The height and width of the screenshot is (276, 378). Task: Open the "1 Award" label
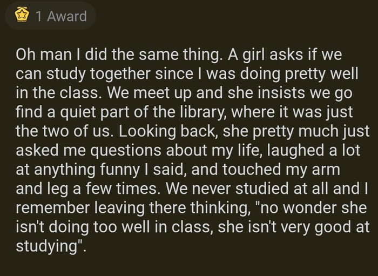(60, 16)
